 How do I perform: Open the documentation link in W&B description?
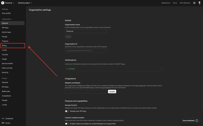106,88
